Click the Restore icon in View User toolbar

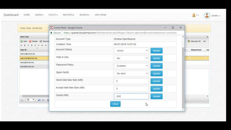coord(41,42)
